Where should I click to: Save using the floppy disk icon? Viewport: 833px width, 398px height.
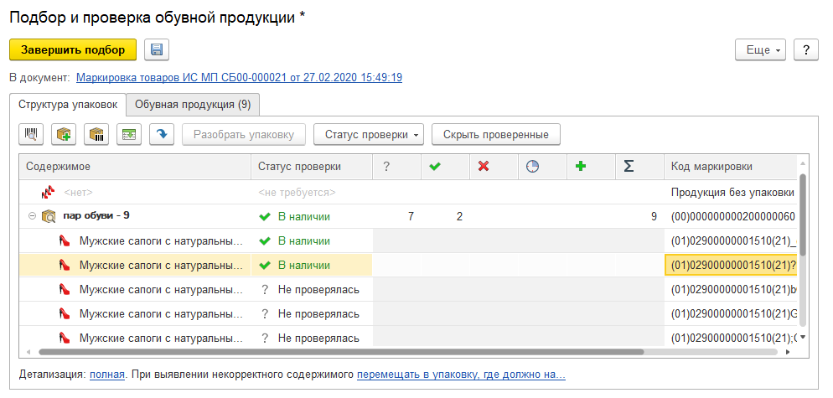click(x=157, y=49)
